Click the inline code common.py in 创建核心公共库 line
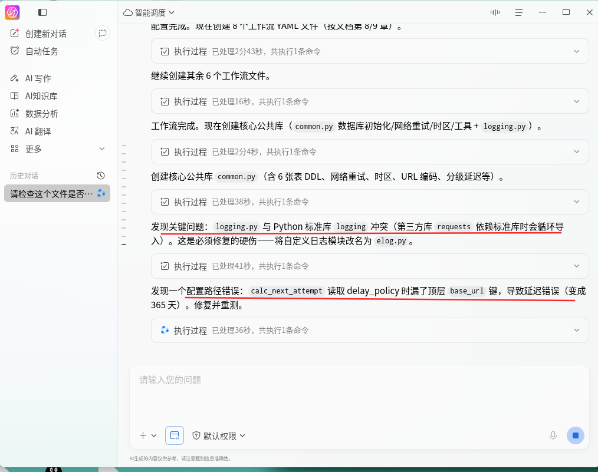598x472 pixels. tap(236, 177)
